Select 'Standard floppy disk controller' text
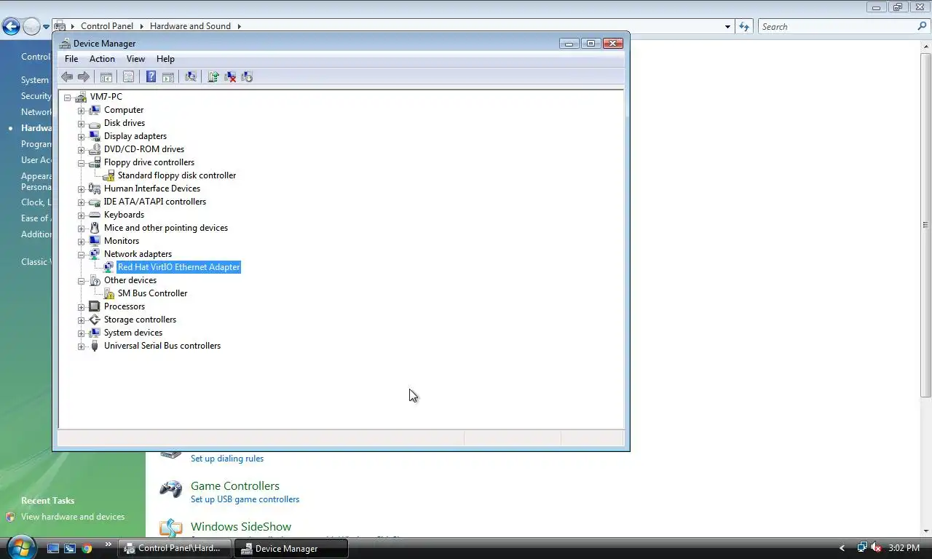Viewport: 932px width, 559px height. point(177,175)
